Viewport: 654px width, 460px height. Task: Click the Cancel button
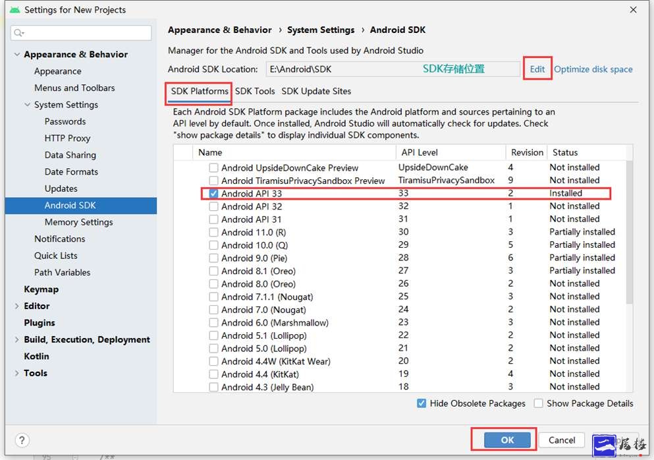click(x=561, y=440)
